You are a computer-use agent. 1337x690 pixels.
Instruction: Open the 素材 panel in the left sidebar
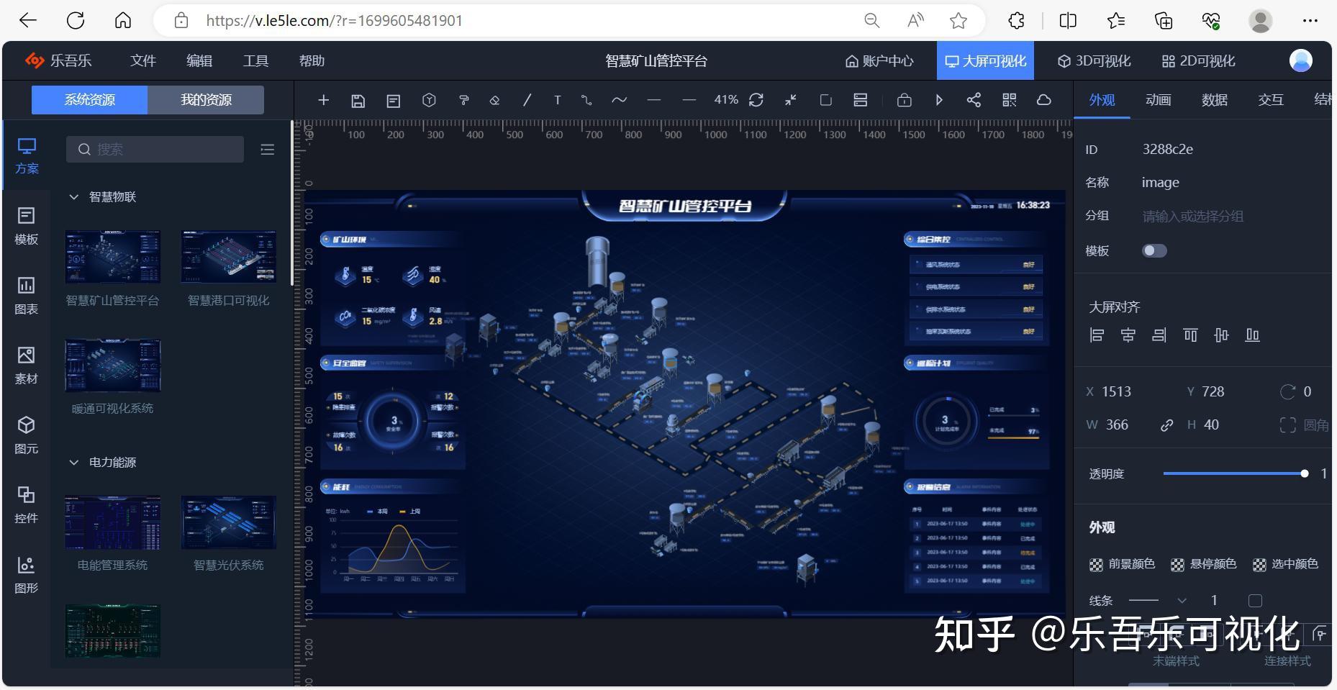(x=26, y=364)
